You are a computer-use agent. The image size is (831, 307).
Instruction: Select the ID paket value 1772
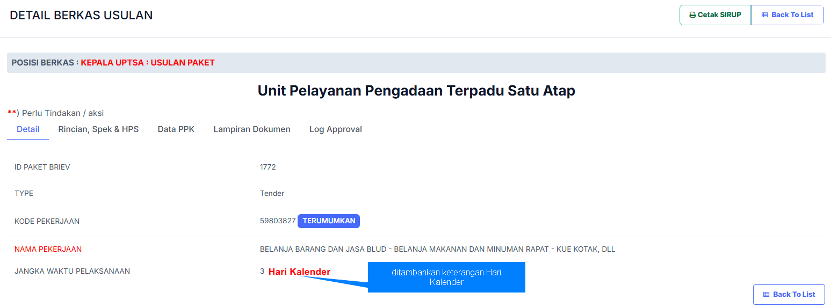[268, 167]
